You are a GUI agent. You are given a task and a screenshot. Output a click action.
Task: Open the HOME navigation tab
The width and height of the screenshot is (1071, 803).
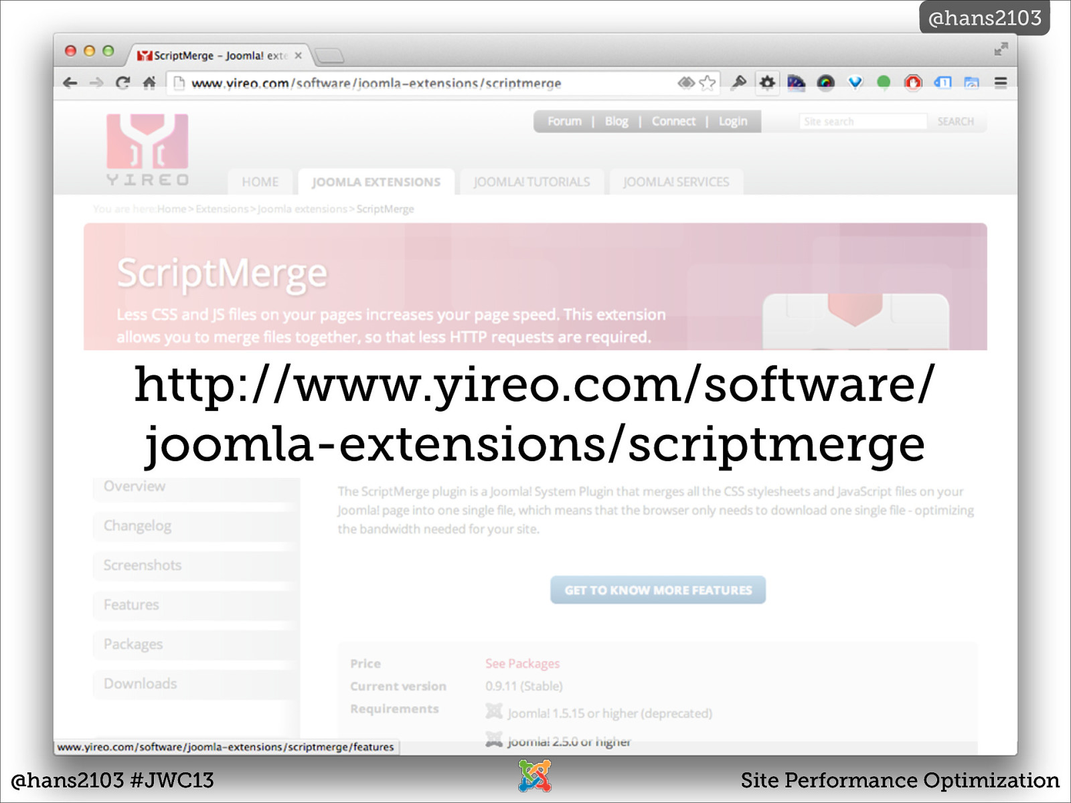(260, 181)
